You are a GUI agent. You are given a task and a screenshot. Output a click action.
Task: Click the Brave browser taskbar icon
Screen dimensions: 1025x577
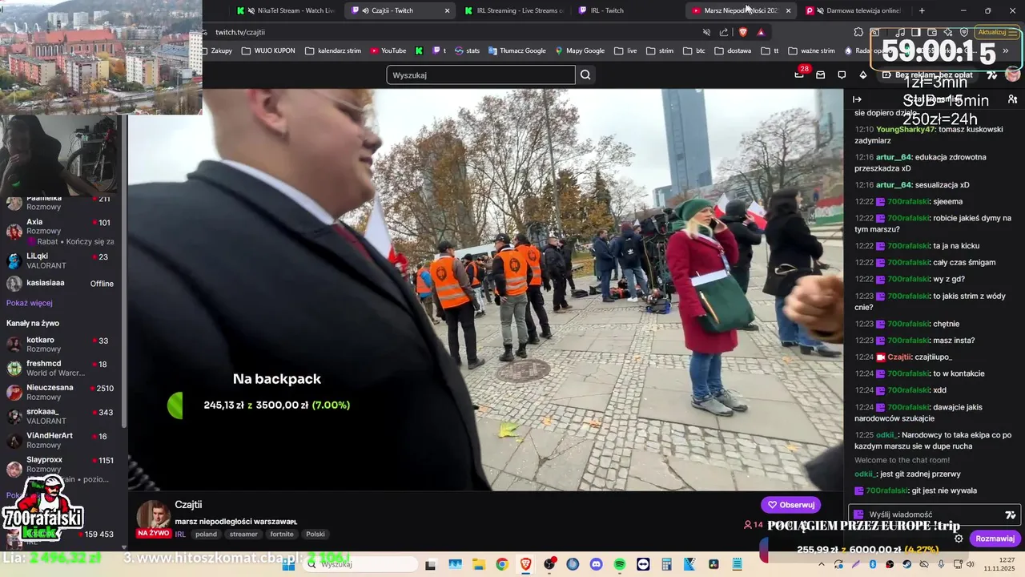[x=525, y=564]
